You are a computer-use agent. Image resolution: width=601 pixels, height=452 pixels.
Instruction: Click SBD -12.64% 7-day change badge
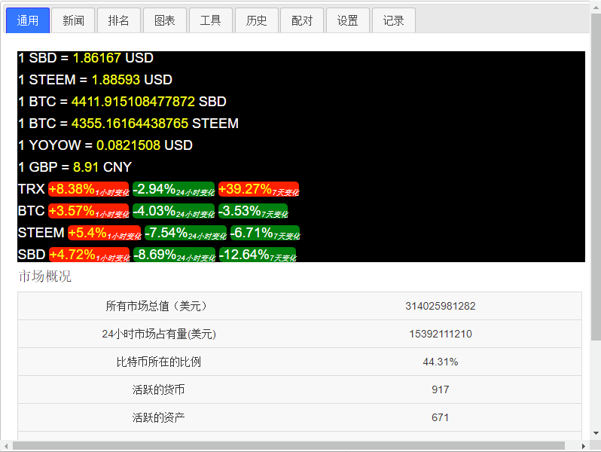pyautogui.click(x=257, y=255)
